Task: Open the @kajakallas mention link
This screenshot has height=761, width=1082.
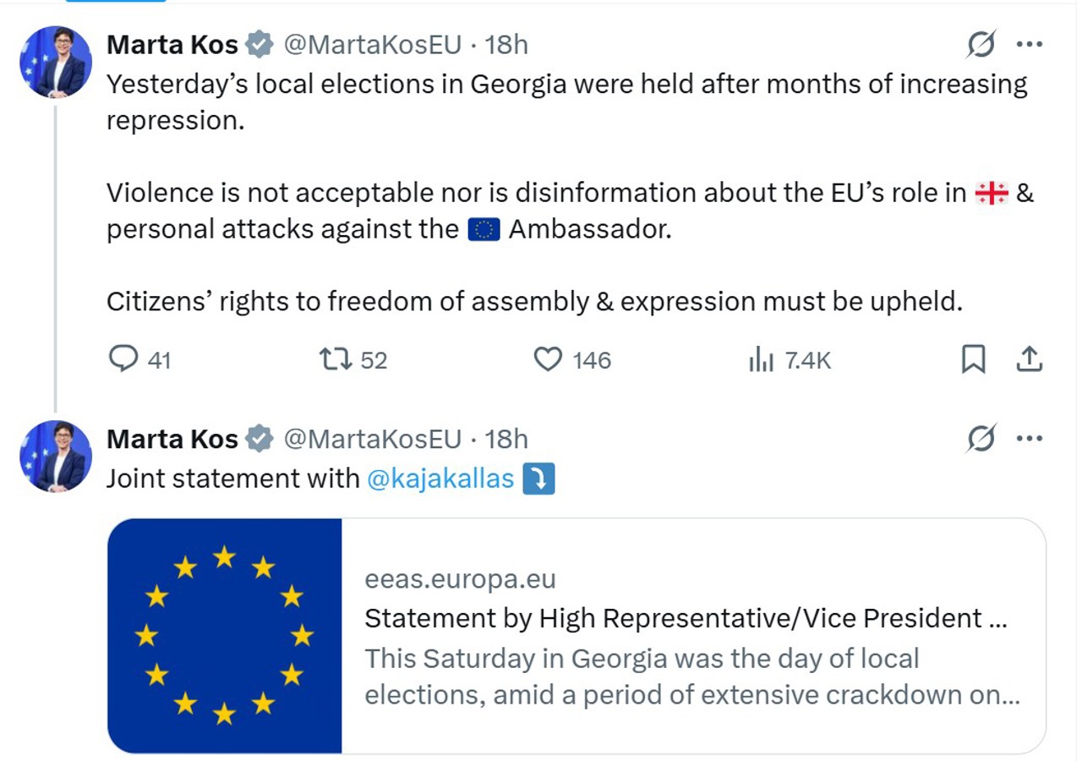Action: 440,479
